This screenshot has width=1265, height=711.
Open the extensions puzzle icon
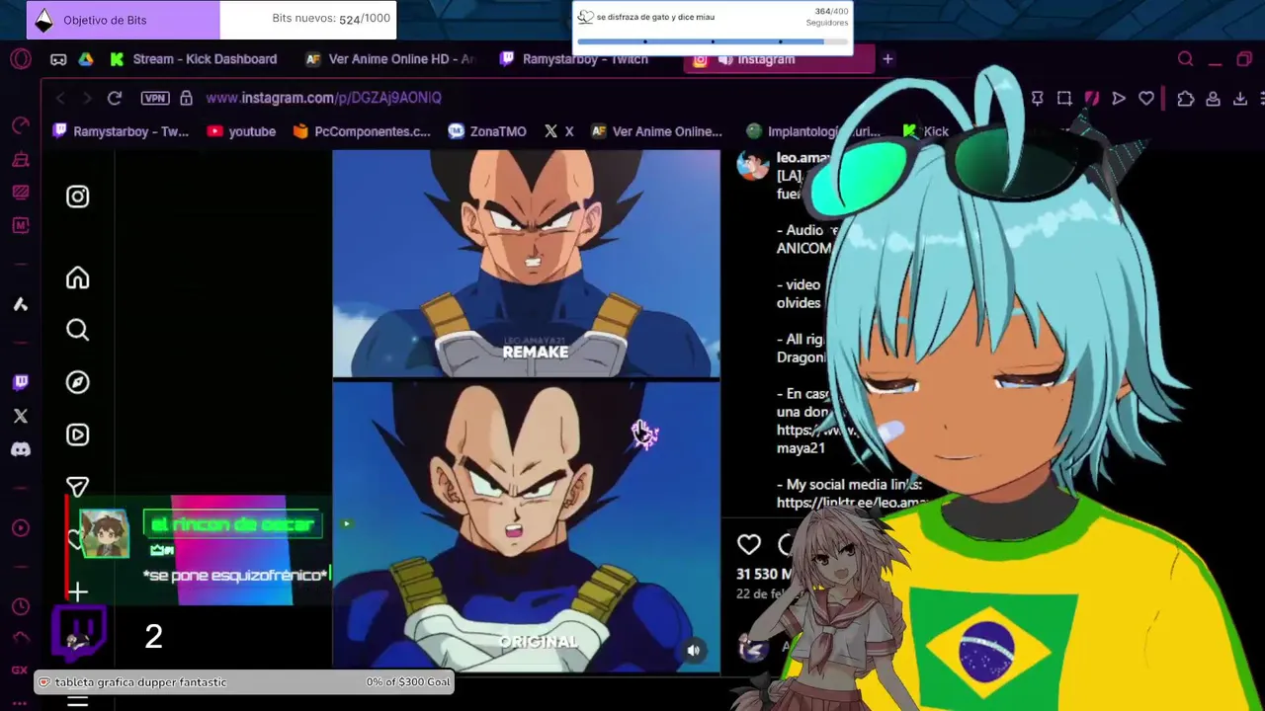[x=1186, y=98]
